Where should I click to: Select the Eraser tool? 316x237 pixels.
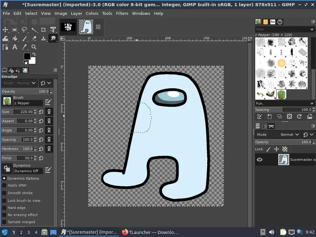(34, 38)
